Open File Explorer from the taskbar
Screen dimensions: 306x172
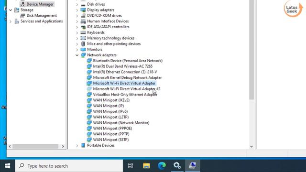click(x=146, y=166)
